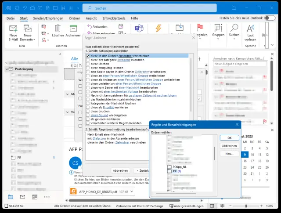Switch to mail view icon in bottom navigation
The image size is (281, 213).
click(x=22, y=196)
